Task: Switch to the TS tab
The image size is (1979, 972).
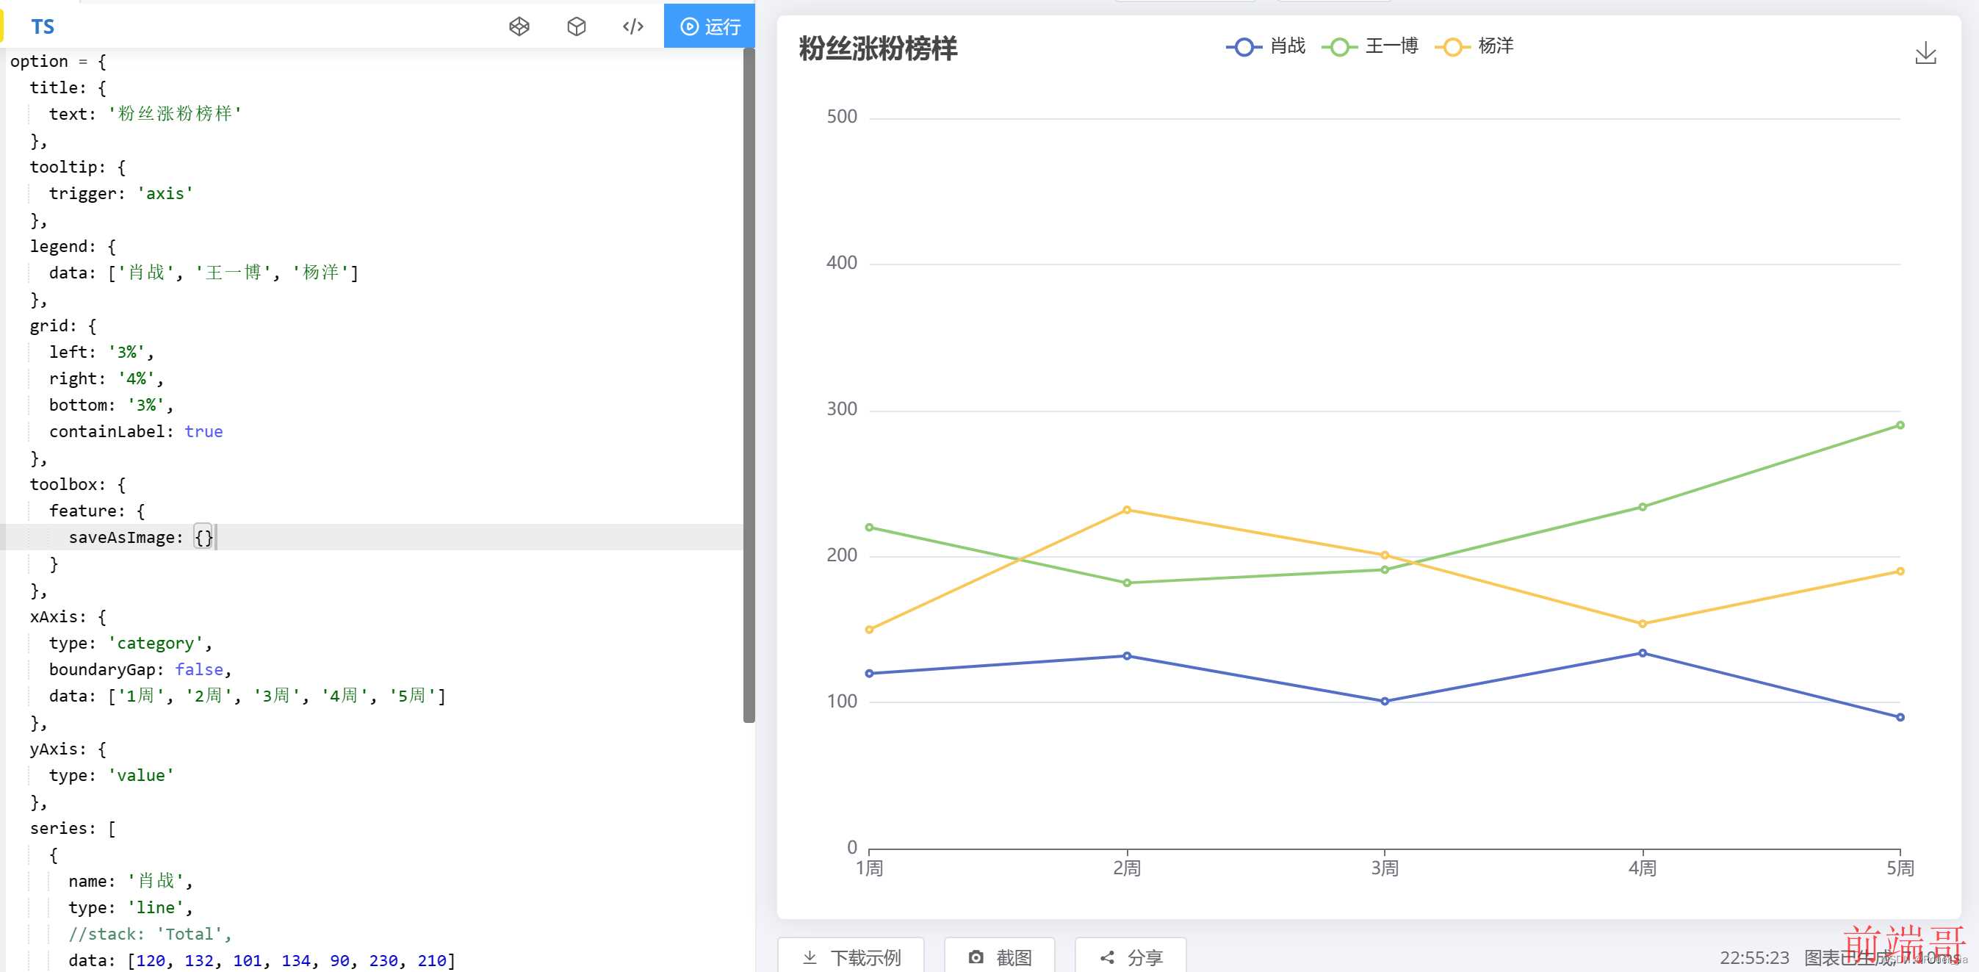Action: tap(43, 27)
